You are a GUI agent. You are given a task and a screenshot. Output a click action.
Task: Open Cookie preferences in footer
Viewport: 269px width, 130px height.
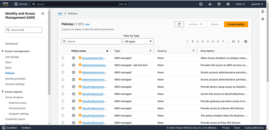click(x=254, y=128)
